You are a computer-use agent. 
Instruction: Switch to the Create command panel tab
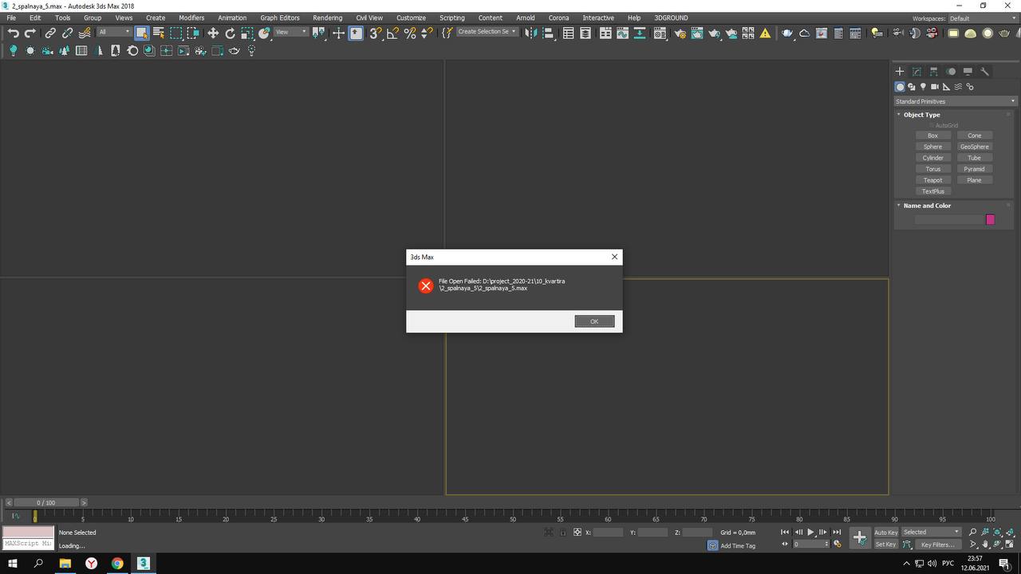click(900, 71)
